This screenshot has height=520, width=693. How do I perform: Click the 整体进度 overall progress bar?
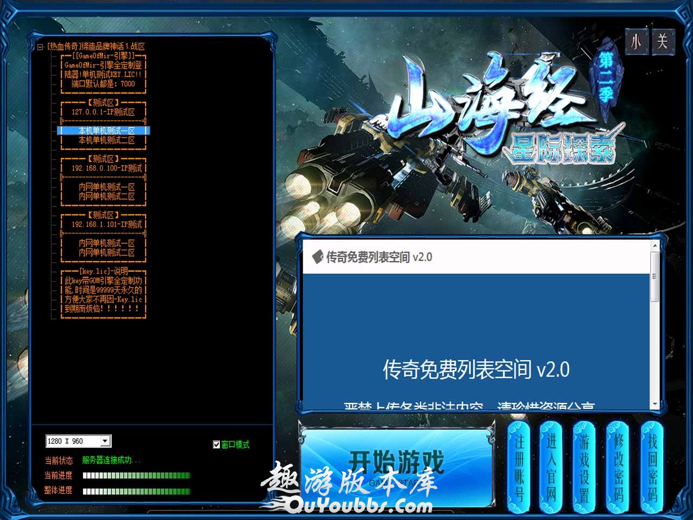point(136,491)
